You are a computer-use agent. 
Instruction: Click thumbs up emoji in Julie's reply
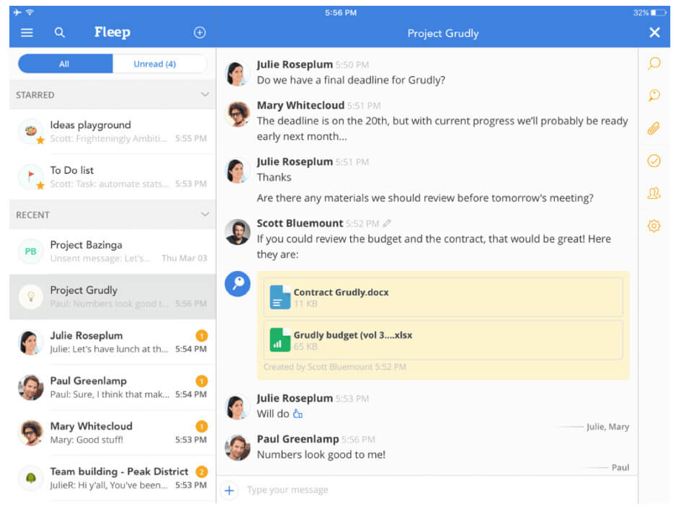298,414
